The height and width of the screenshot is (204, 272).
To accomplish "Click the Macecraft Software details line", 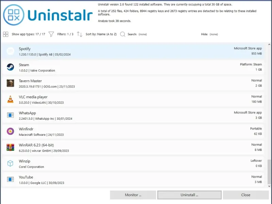I will pyautogui.click(x=41, y=135).
